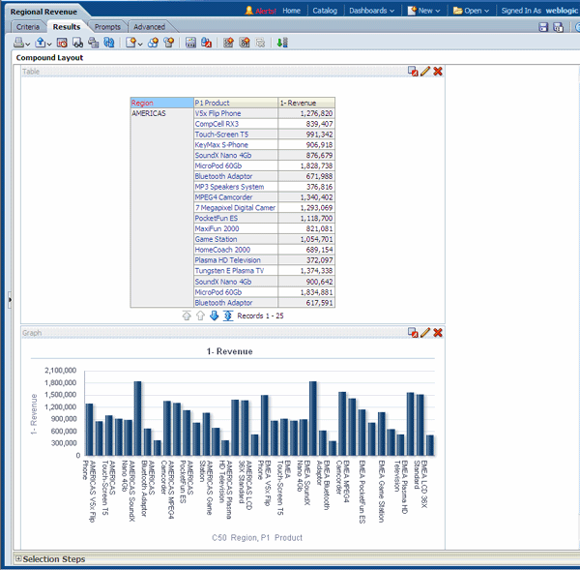This screenshot has height=570, width=580.
Task: Show next 25 rows in table
Action: 214,315
